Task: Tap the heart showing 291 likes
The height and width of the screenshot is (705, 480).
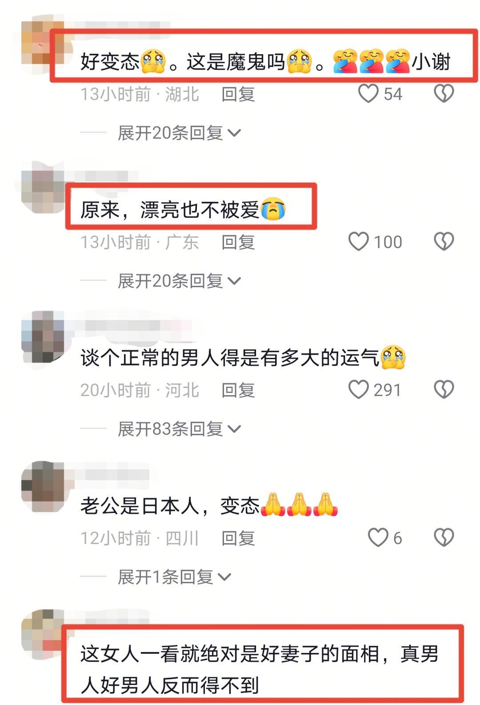Action: click(x=358, y=390)
